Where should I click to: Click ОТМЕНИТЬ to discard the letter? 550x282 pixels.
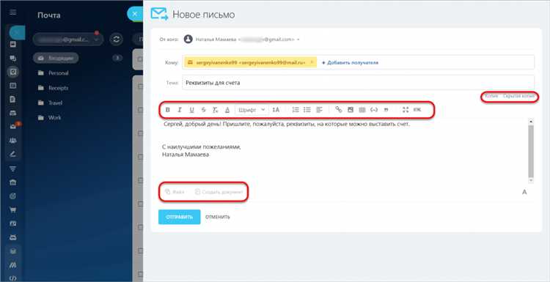coord(218,217)
